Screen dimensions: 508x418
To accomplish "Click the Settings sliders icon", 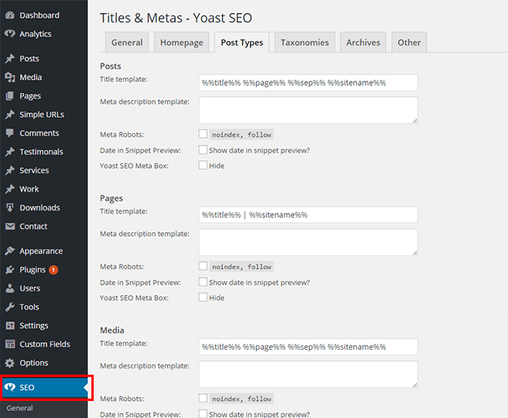I will click(10, 325).
